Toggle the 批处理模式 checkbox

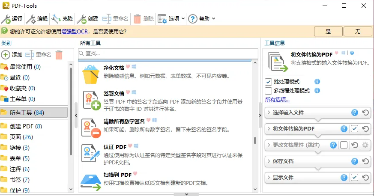click(268, 82)
